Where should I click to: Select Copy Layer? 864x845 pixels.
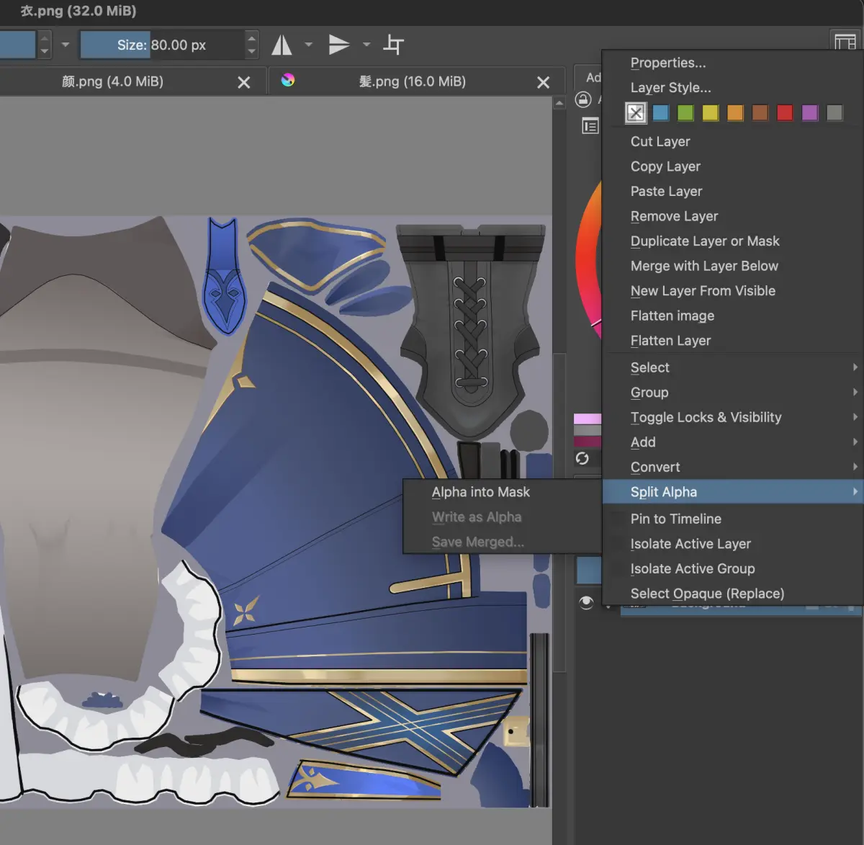(x=732, y=166)
